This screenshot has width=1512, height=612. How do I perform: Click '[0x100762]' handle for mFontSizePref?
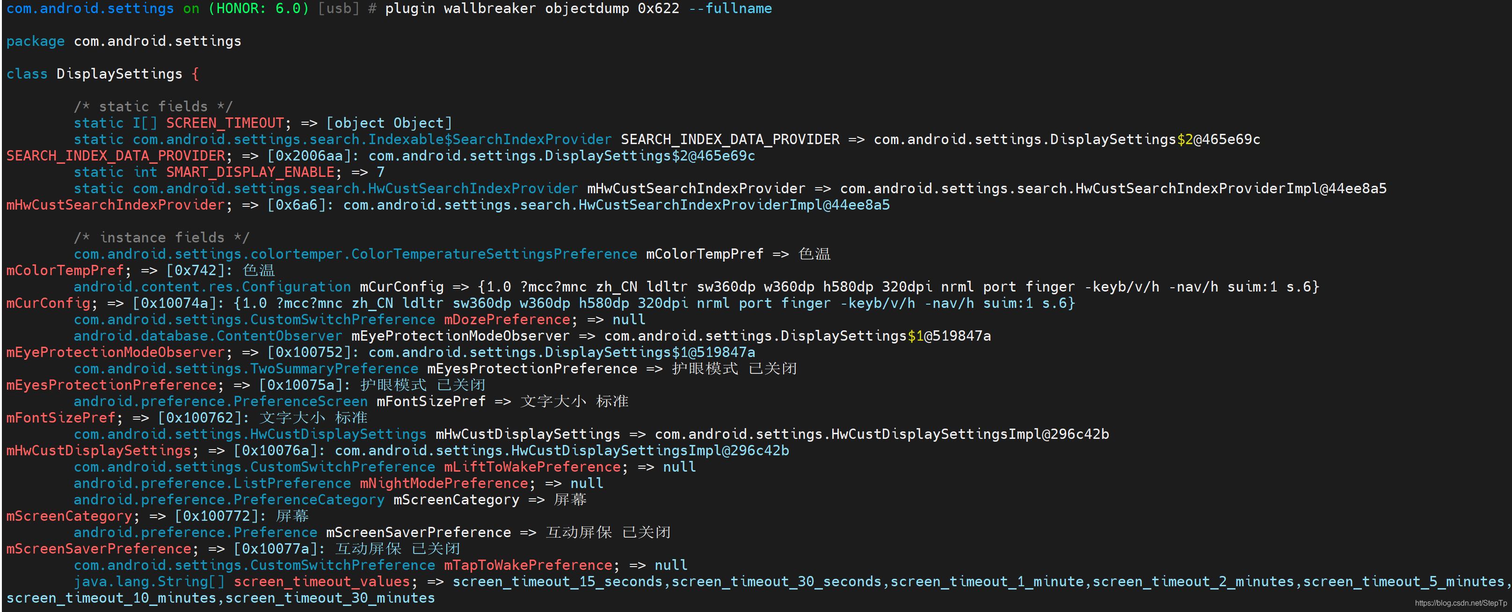pyautogui.click(x=204, y=418)
